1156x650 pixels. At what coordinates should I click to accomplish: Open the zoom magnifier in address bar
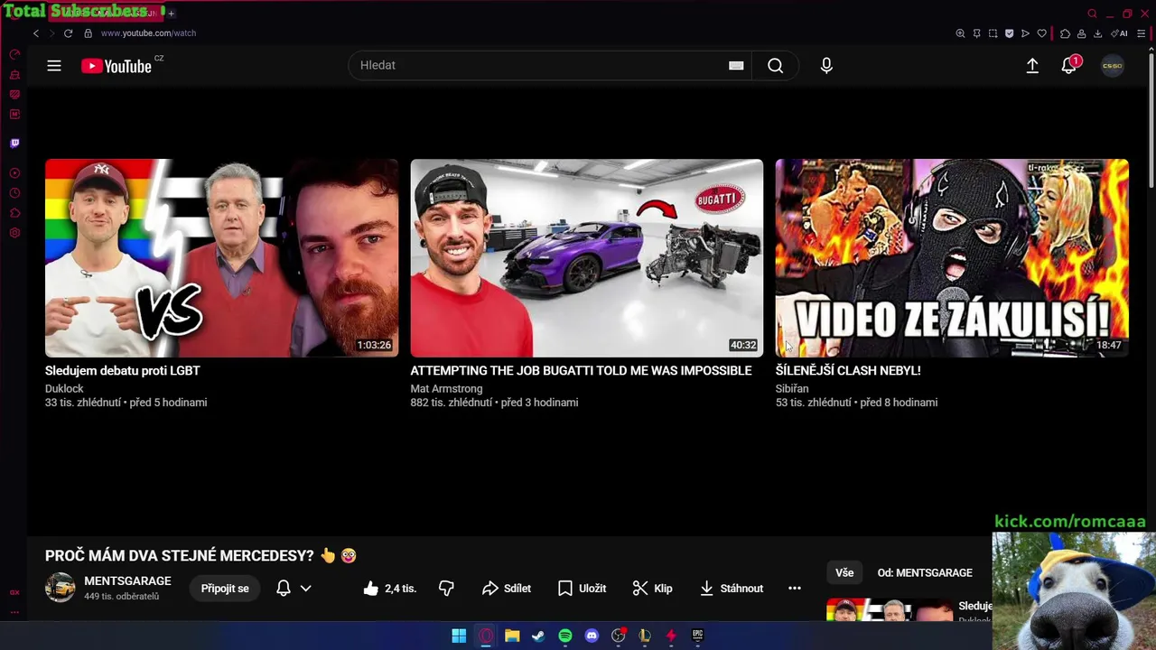click(x=960, y=33)
